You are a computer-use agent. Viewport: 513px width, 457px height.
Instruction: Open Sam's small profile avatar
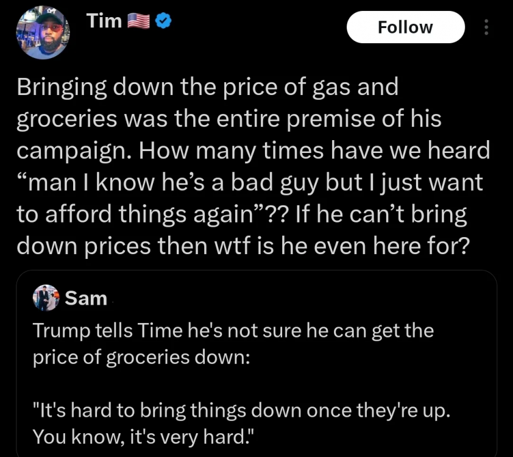click(x=46, y=298)
